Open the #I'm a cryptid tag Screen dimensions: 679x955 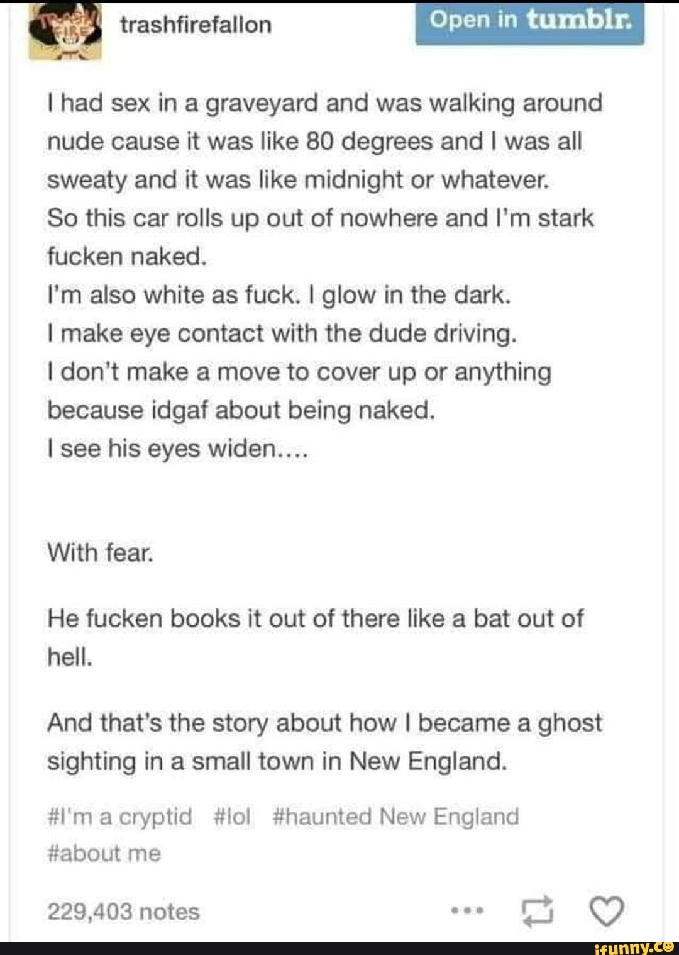coord(119,817)
